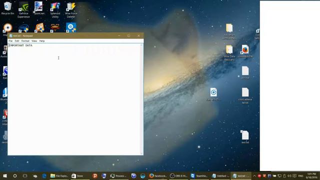The image size is (320, 180).
Task: Click ENG language indicator in tray
Action: [x=300, y=175]
